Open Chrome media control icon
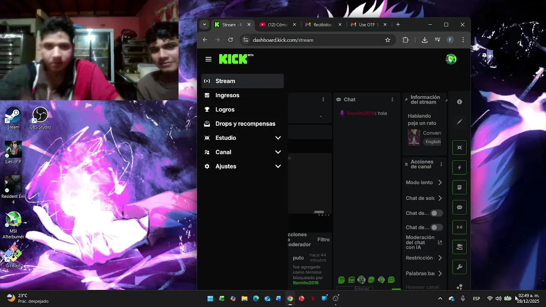The width and height of the screenshot is (546, 307). click(437, 40)
